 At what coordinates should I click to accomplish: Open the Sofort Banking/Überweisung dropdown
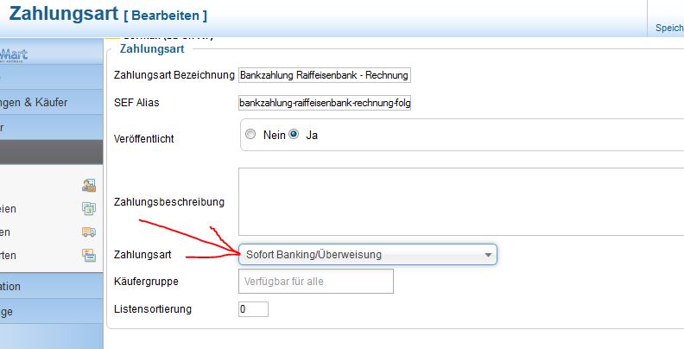(367, 255)
